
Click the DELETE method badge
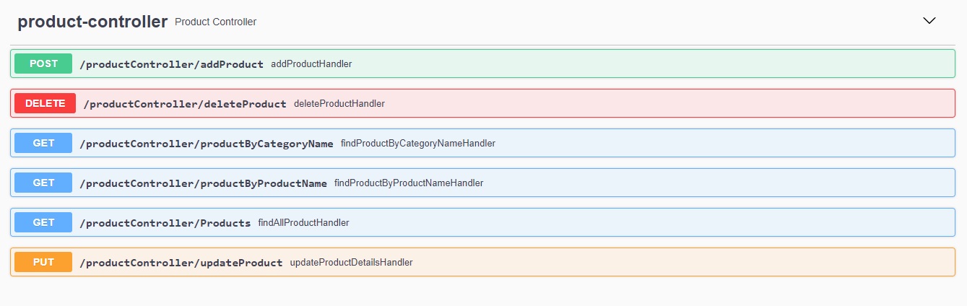(45, 103)
